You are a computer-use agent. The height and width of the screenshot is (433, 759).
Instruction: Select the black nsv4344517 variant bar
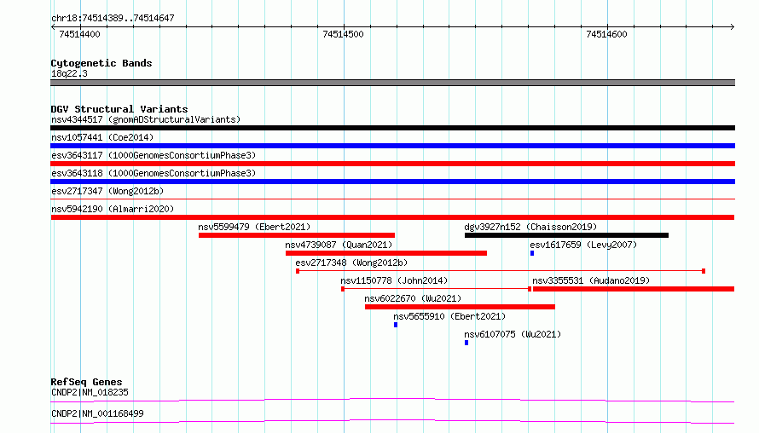(x=392, y=128)
